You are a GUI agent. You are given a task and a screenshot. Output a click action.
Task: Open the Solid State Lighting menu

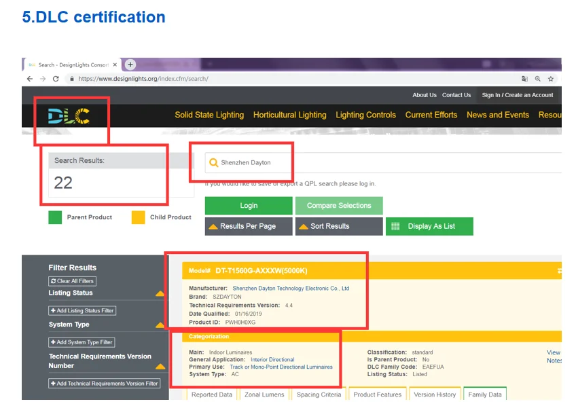point(209,115)
